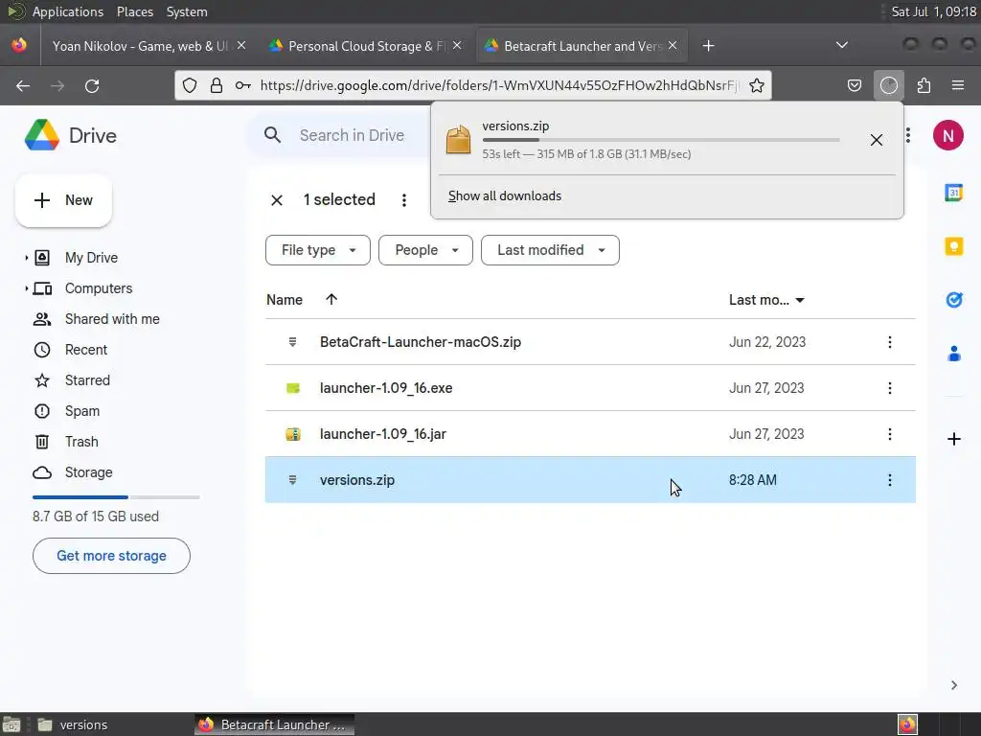
Task: Open the account avatar N
Action: [x=947, y=135]
